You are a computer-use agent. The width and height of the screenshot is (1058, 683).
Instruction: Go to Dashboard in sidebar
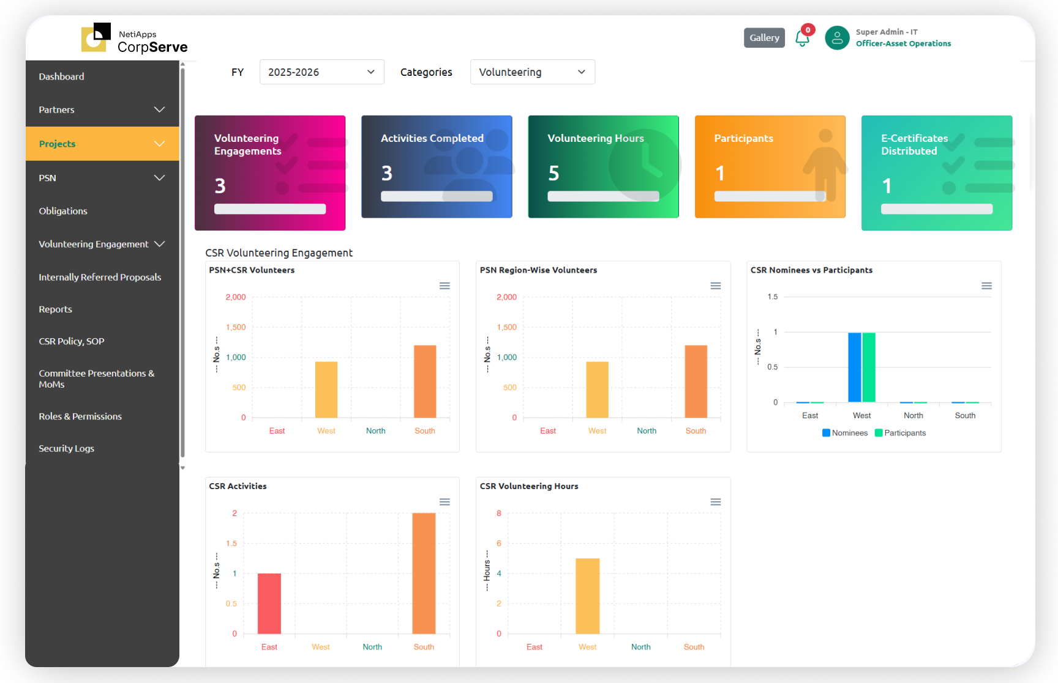click(62, 76)
